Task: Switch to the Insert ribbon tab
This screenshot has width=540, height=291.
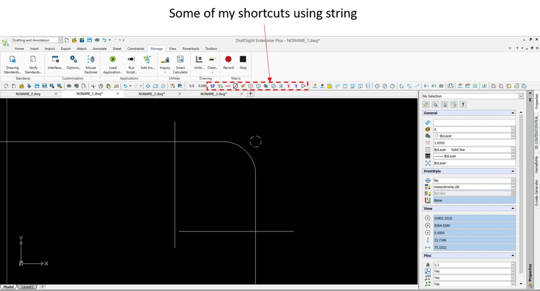Action: [34, 49]
